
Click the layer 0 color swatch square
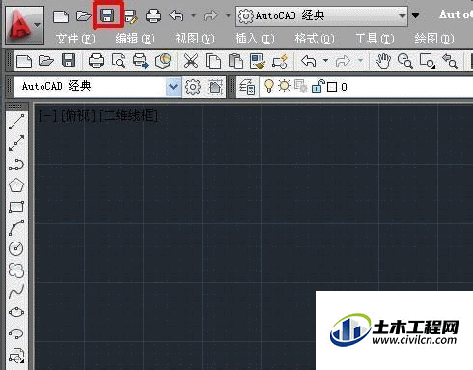[x=332, y=87]
